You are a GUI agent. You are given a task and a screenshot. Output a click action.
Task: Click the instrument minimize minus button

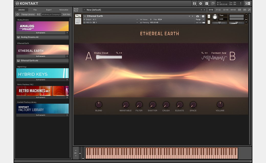(x=246, y=17)
